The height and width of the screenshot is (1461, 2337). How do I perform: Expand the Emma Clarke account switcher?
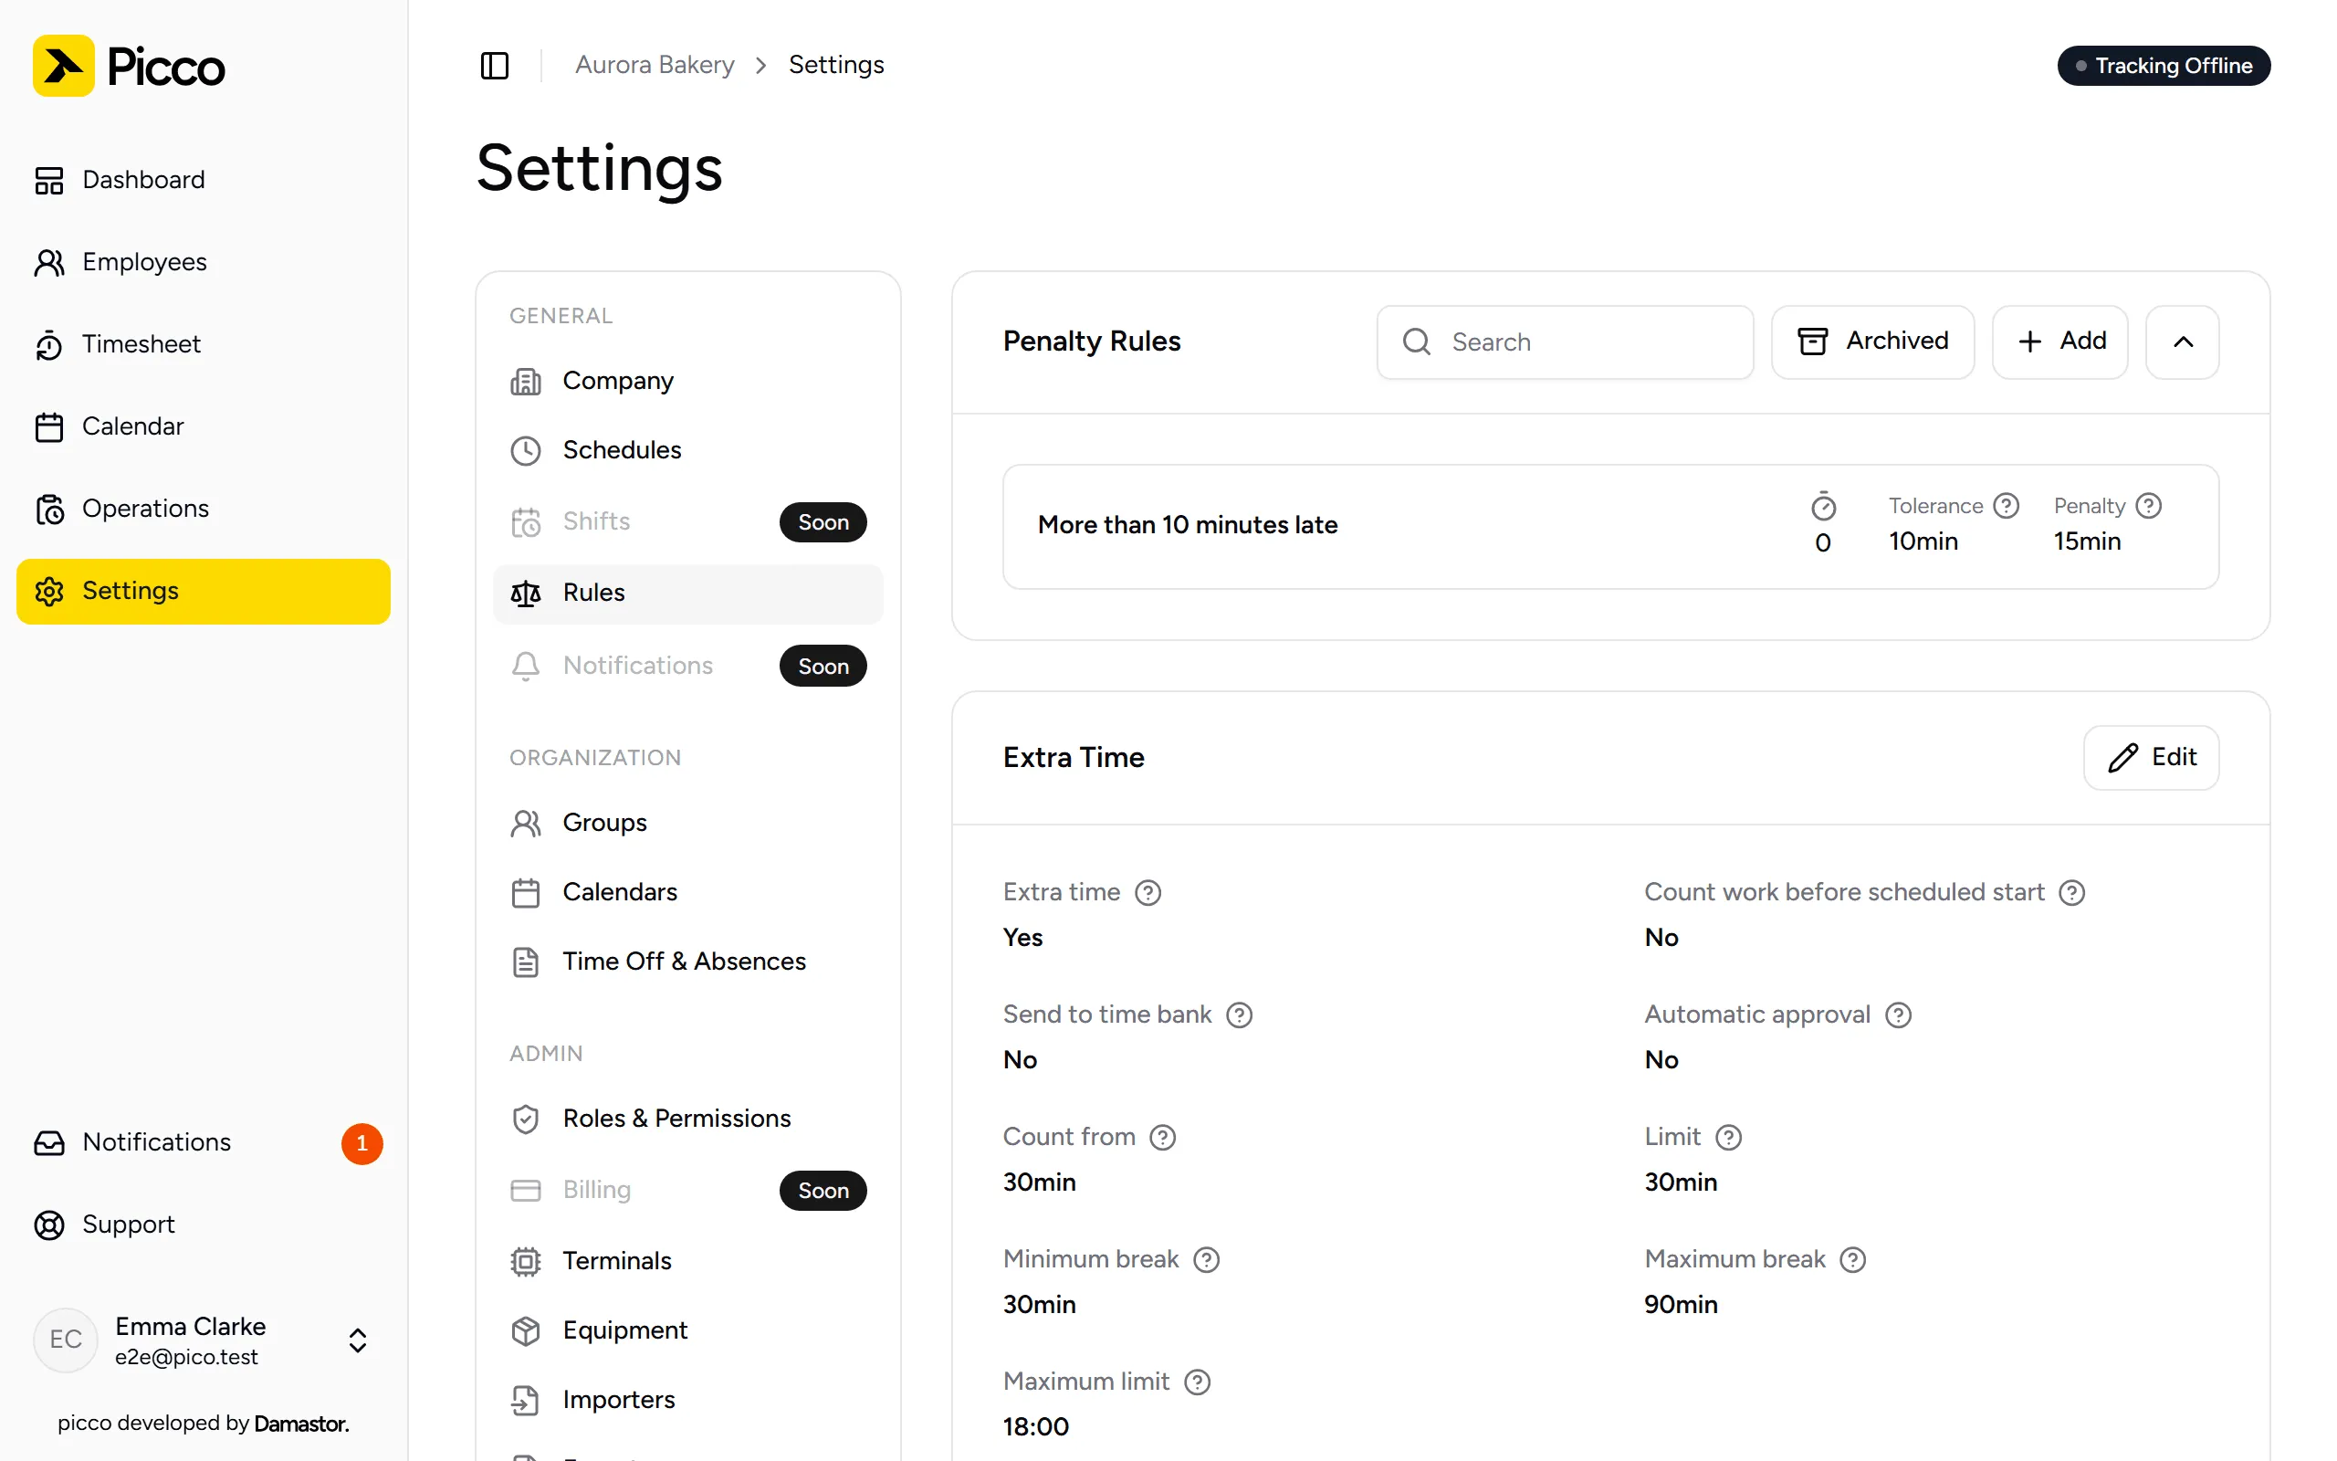click(x=203, y=1340)
